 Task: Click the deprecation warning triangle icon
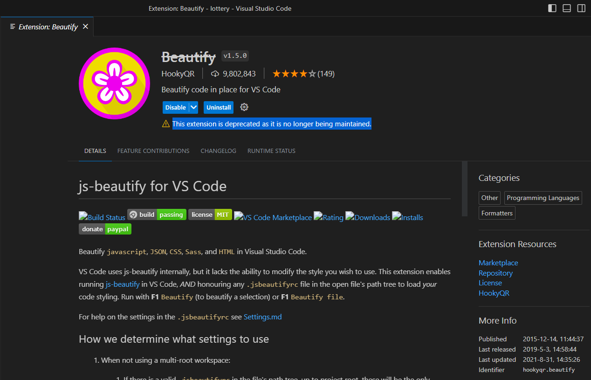click(166, 124)
